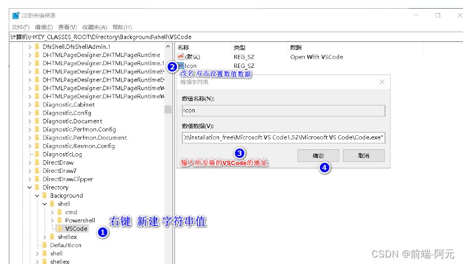463x264 pixels.
Task: Open the 查看(V) menu
Action: tap(67, 27)
